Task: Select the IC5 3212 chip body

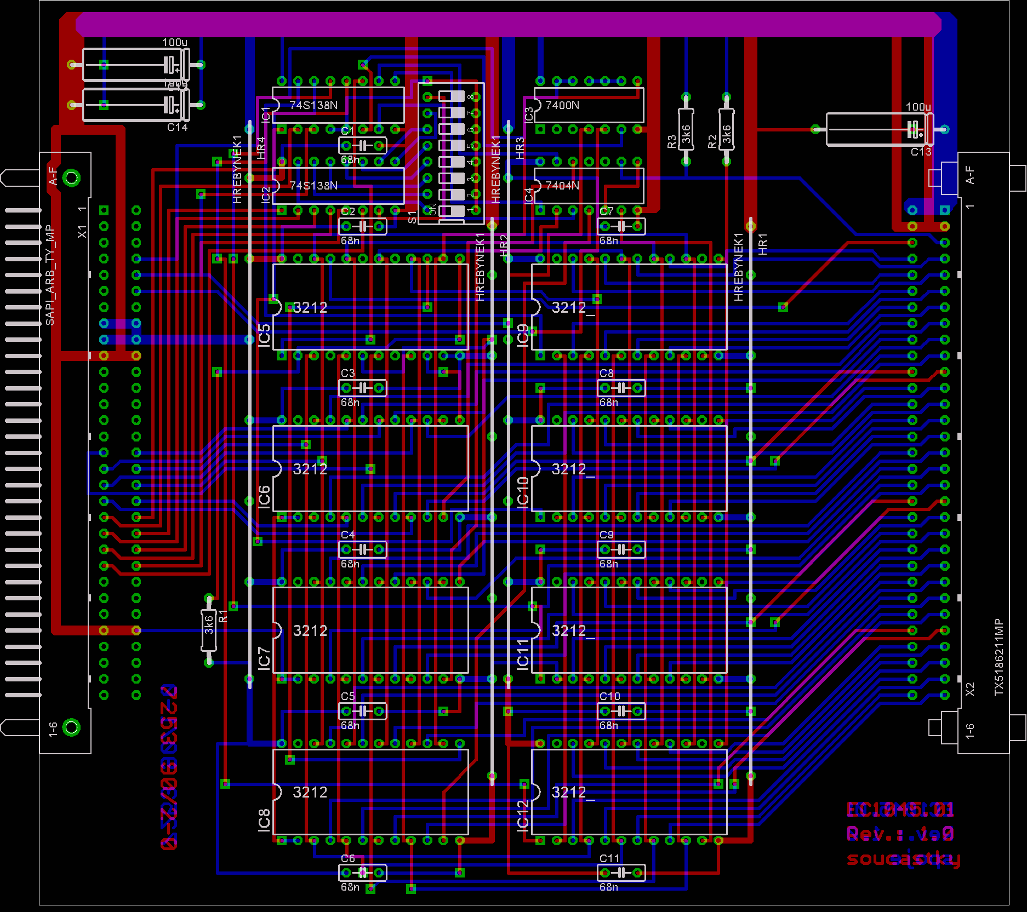Action: (x=370, y=307)
